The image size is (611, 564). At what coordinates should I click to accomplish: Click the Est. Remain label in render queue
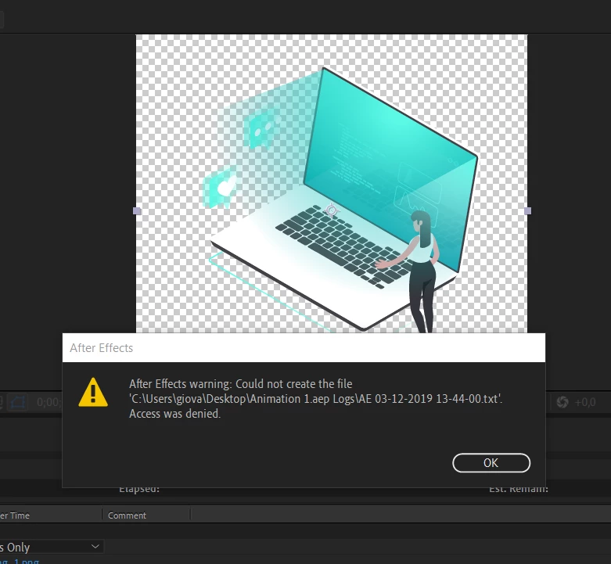tap(519, 489)
